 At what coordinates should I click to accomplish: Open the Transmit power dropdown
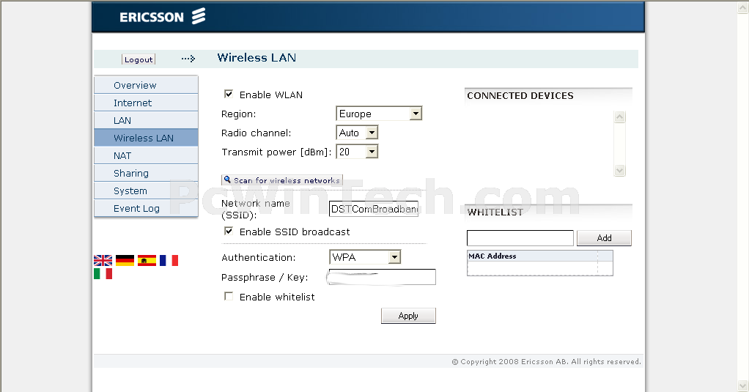[358, 152]
